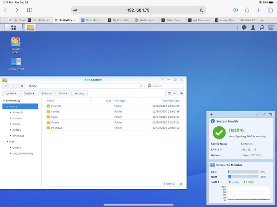The image size is (277, 207).
Task: Click the CPU usage bar
Action: tap(243, 172)
